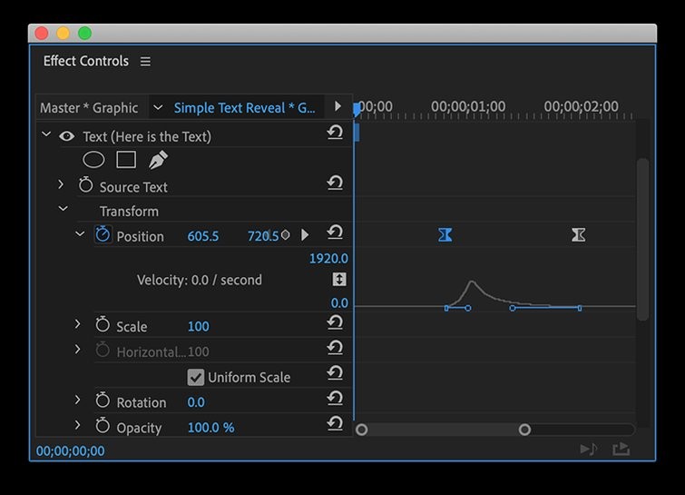This screenshot has height=495, width=685.
Task: Click the Opacity value 100.0 %
Action: coord(211,427)
